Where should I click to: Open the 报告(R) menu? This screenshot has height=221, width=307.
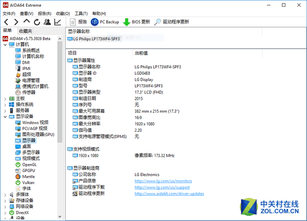coord(45,13)
